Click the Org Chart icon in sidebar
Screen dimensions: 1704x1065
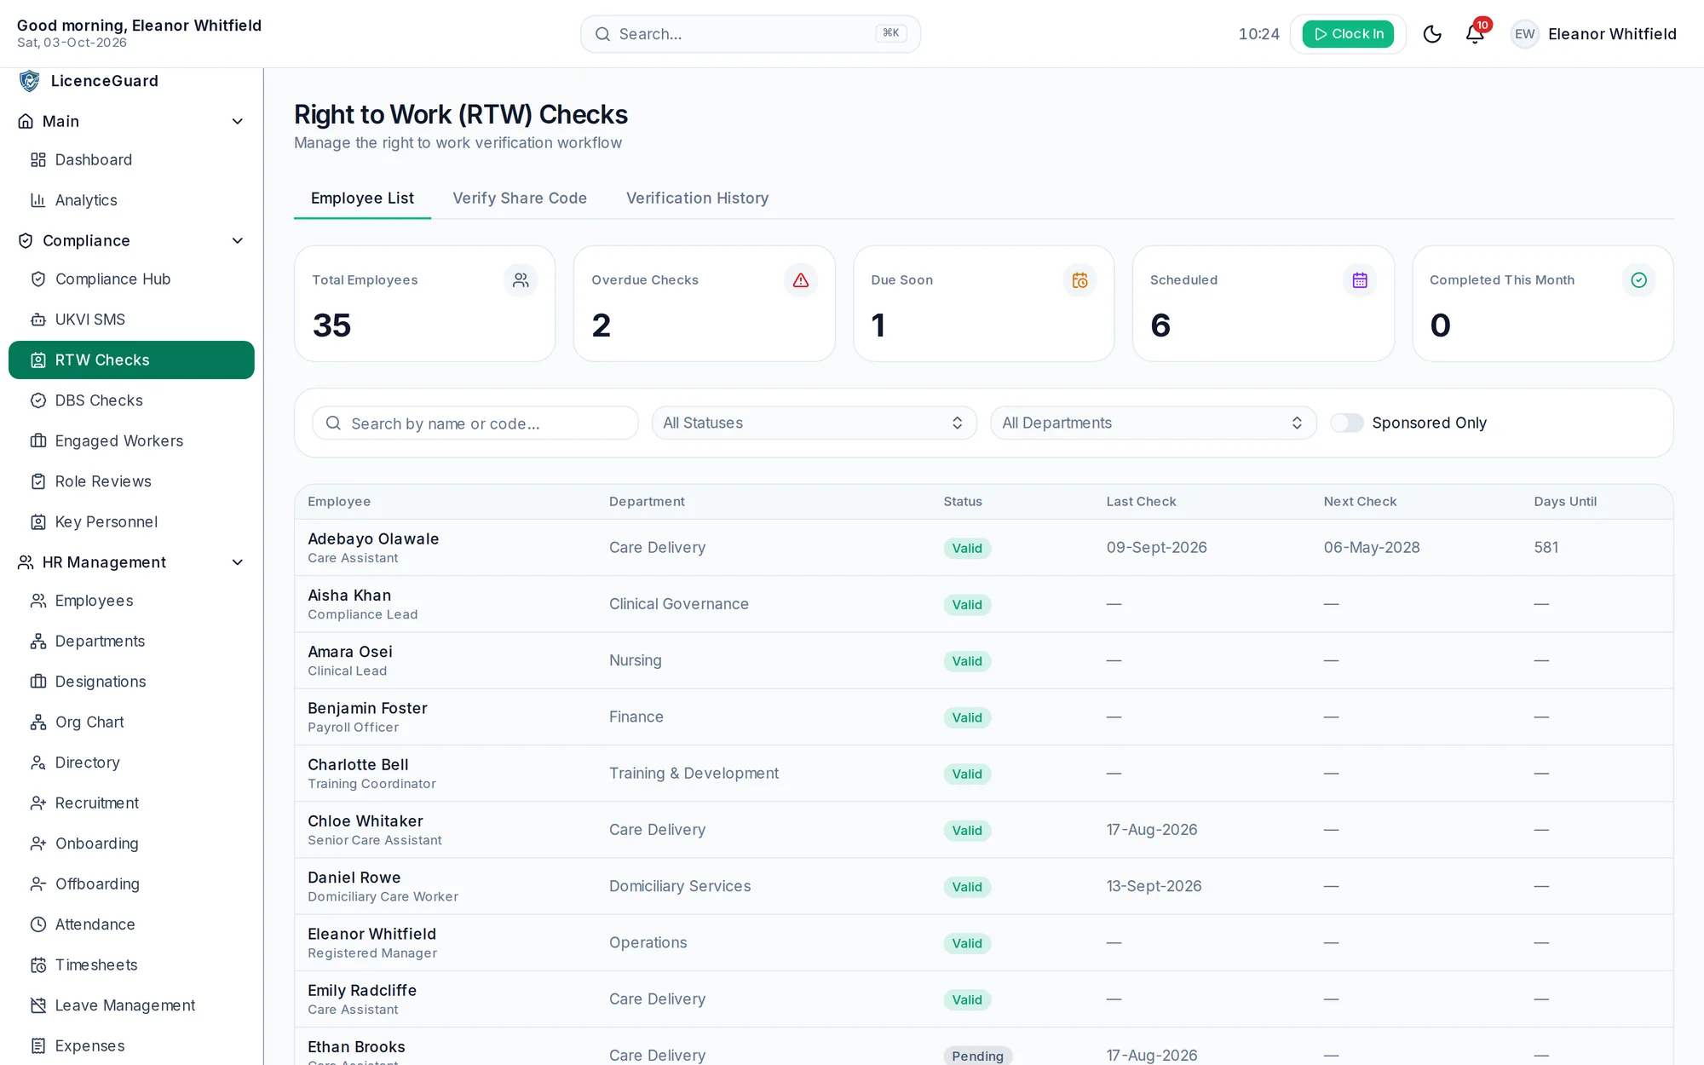pyautogui.click(x=38, y=722)
